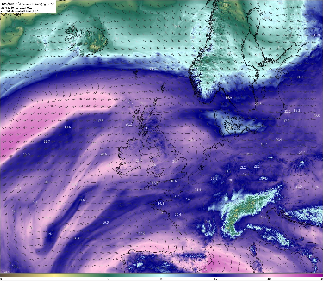The width and height of the screenshot is (323, 281).
Task: Click the 19.8 value over the Atlantic
Action: tap(34, 203)
